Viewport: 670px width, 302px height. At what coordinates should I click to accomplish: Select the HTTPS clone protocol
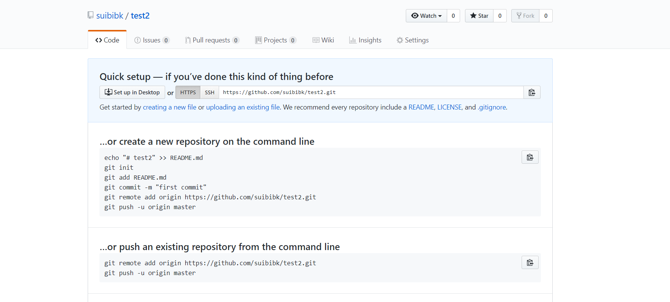point(188,92)
